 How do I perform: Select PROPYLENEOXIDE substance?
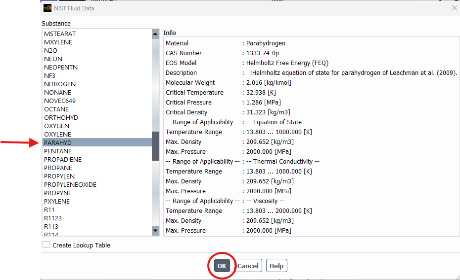[x=97, y=185]
